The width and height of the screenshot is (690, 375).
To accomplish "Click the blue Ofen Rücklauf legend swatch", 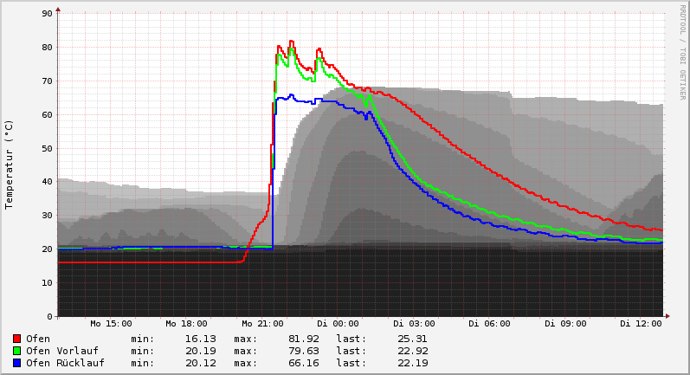I will [16, 363].
